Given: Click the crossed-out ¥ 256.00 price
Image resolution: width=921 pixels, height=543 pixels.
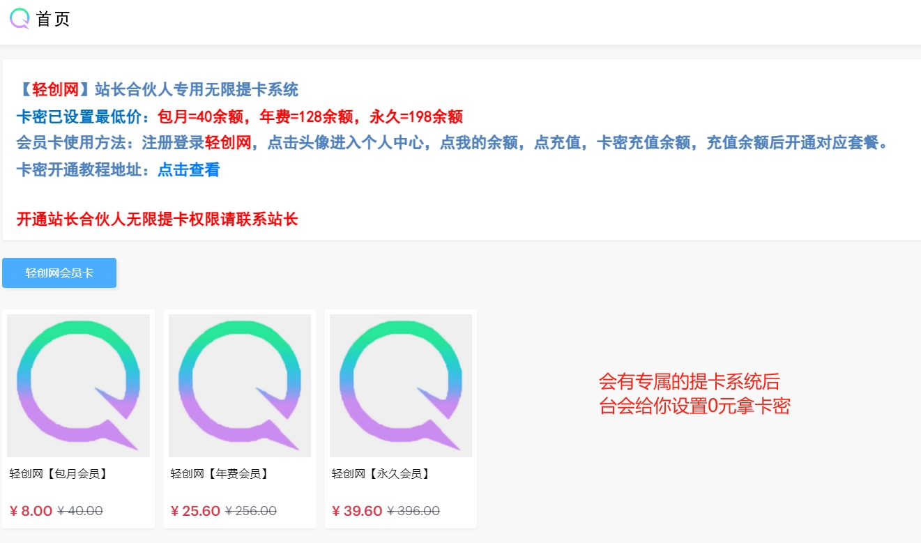Looking at the screenshot, I should [251, 511].
